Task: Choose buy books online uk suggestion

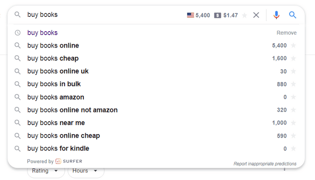Action: (58, 71)
